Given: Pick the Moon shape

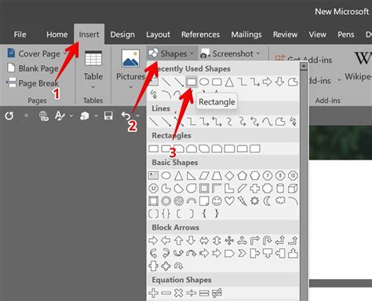Looking at the screenshot, I should (268, 201).
